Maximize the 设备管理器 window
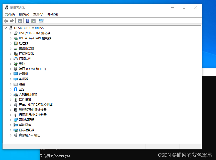The height and width of the screenshot is (160, 216). pos(184,7)
